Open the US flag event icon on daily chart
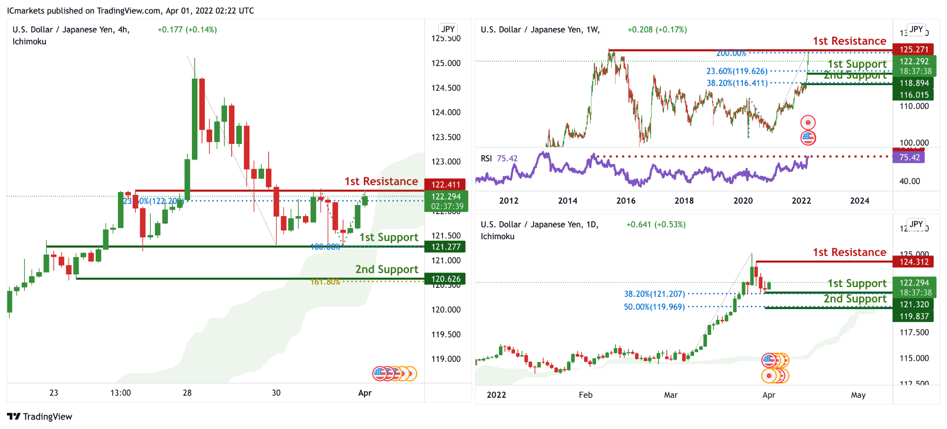 pyautogui.click(x=769, y=360)
